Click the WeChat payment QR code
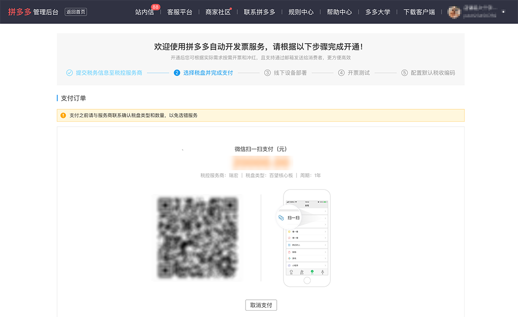518x317 pixels. click(198, 238)
